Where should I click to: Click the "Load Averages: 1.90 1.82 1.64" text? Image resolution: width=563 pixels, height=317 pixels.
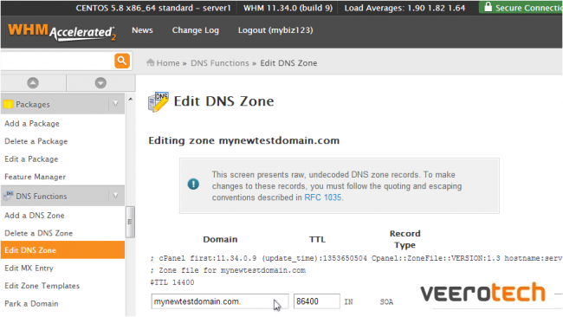[404, 8]
